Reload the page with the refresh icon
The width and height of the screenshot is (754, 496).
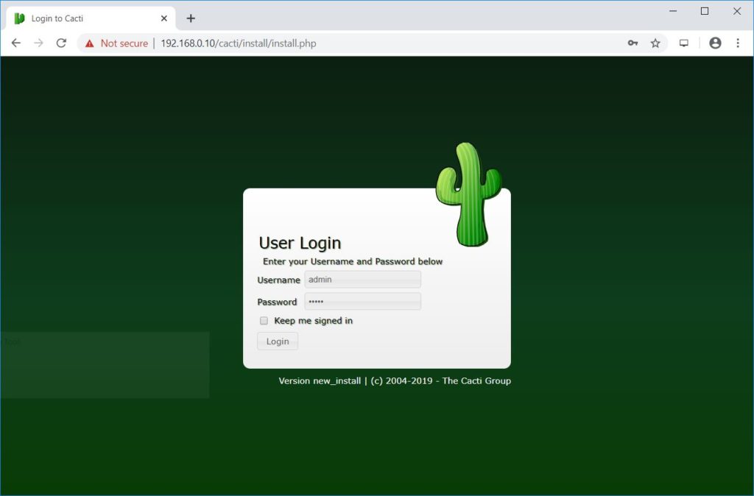tap(61, 43)
